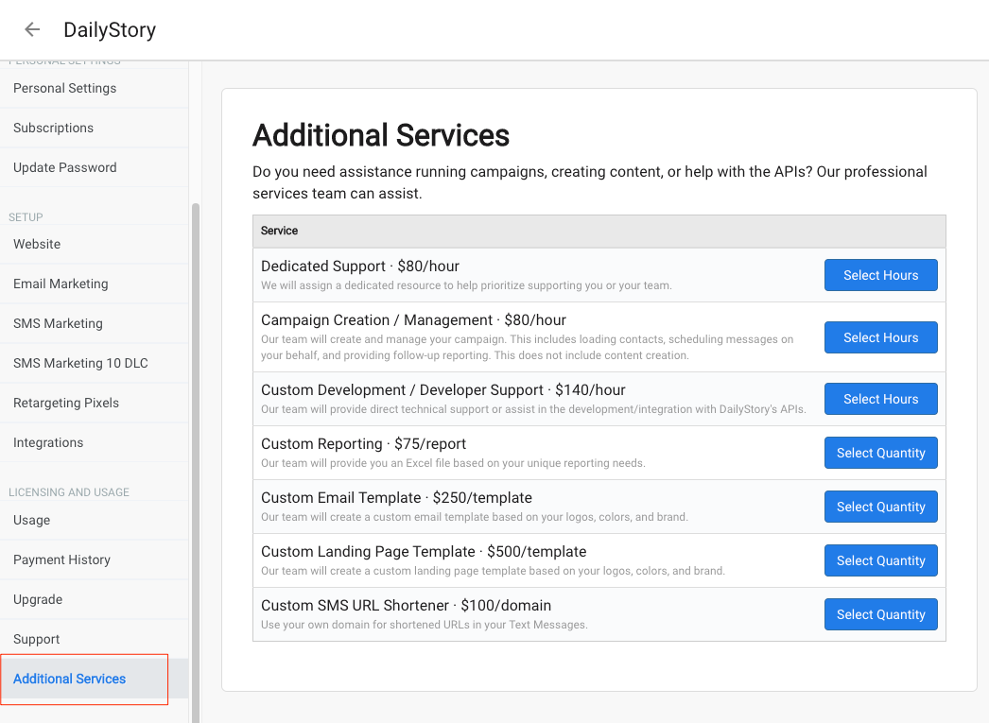This screenshot has height=723, width=989.
Task: Go to Subscriptions settings page
Action: 53,128
